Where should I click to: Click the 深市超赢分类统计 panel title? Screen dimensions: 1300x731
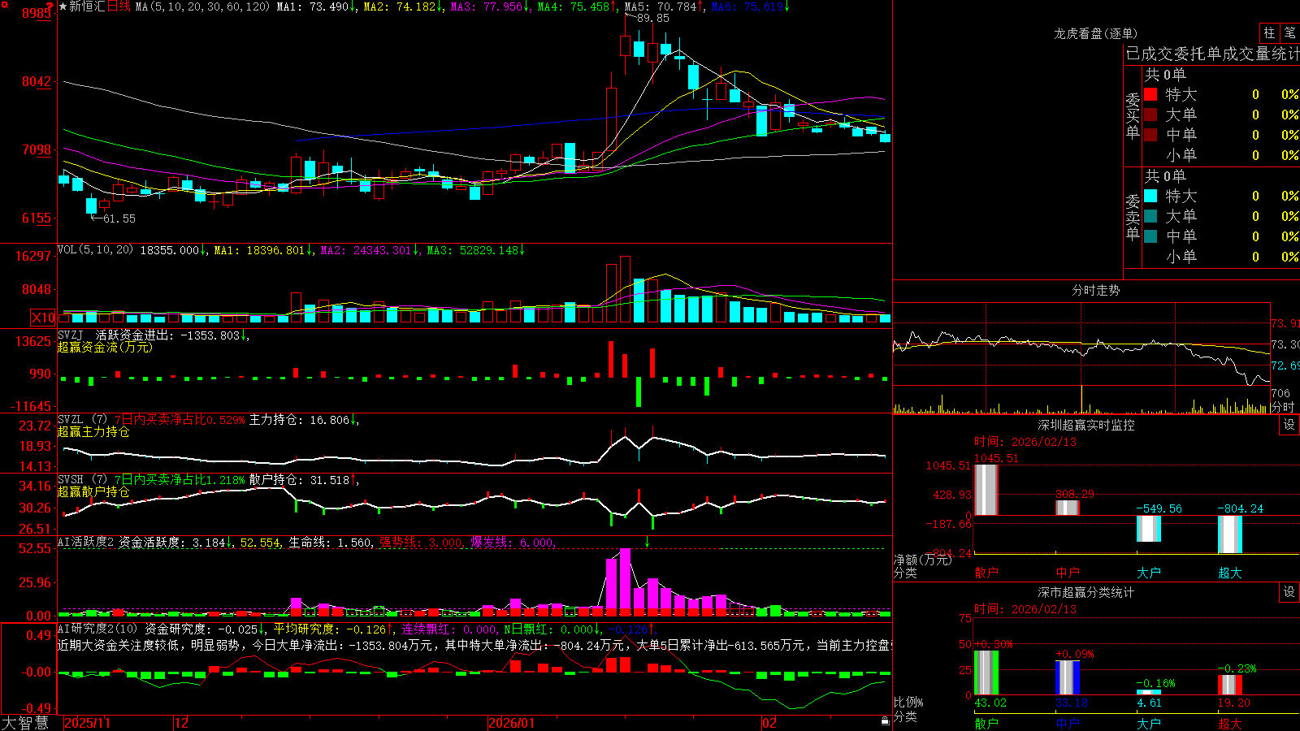[1086, 592]
